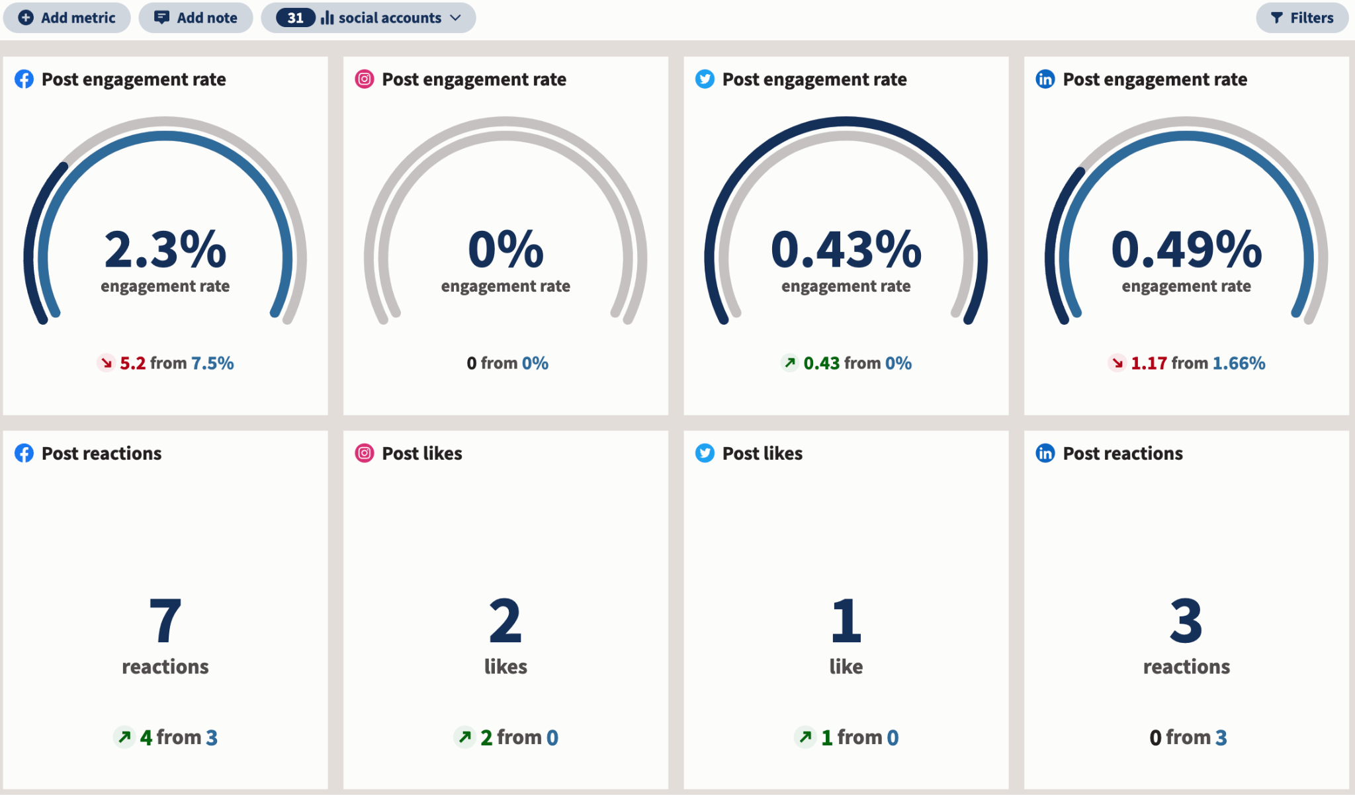This screenshot has width=1355, height=795.
Task: Click the Facebook icon on Post reactions
Action: click(24, 453)
